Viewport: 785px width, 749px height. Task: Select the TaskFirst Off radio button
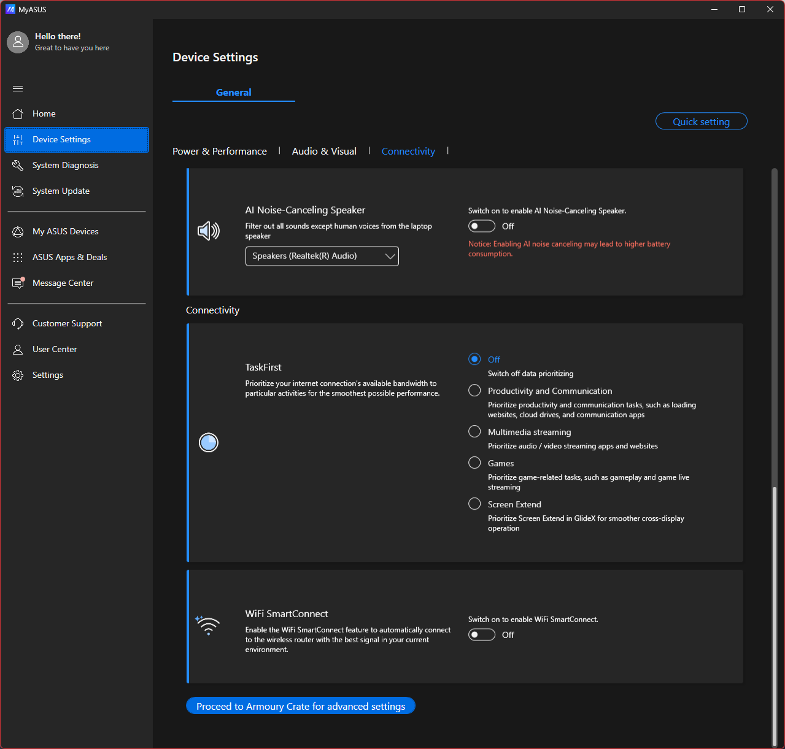coord(474,359)
